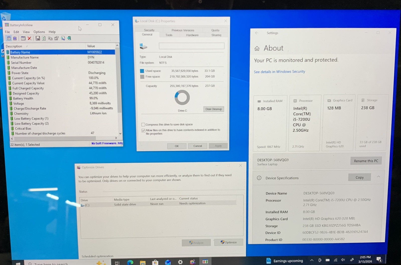Click the Description column header to sort
The width and height of the screenshot is (401, 265).
pyautogui.click(x=45, y=46)
